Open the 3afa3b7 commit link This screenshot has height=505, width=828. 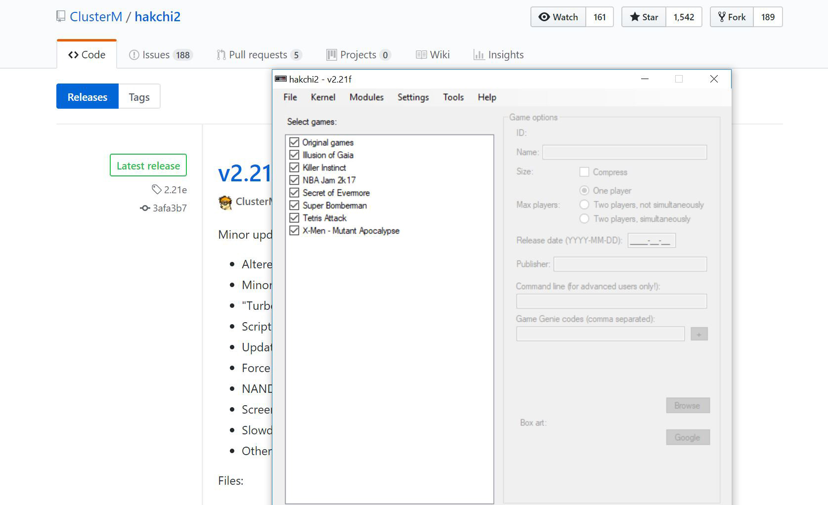click(x=170, y=208)
